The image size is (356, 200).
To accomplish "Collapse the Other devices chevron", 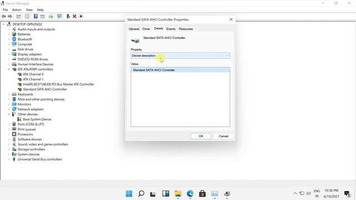I will click(x=9, y=114).
